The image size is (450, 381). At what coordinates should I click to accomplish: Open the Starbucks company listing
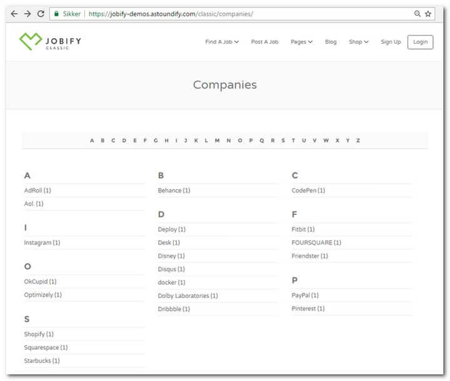(x=42, y=360)
